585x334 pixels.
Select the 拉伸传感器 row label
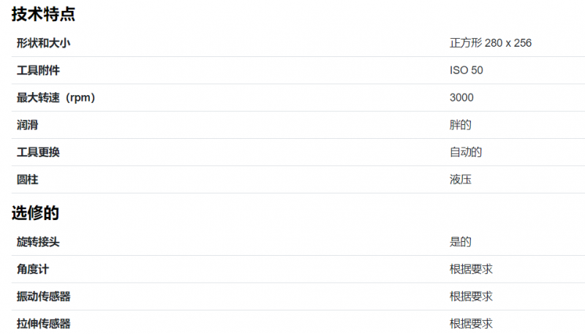coord(43,324)
